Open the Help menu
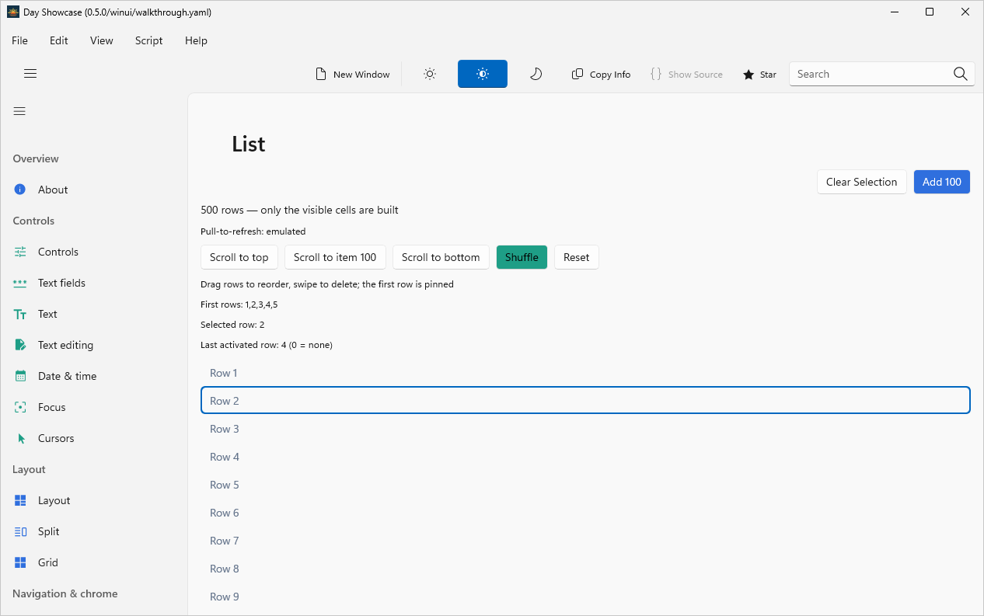 point(196,40)
